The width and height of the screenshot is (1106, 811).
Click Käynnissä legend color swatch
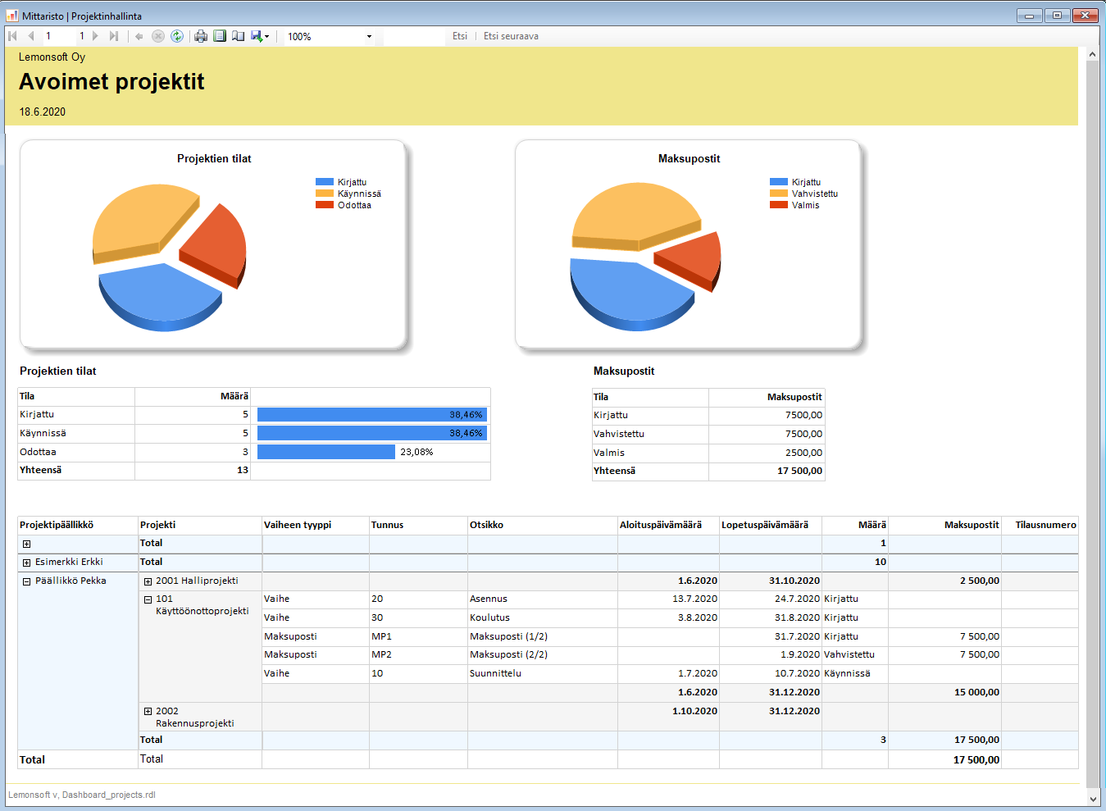click(x=325, y=194)
